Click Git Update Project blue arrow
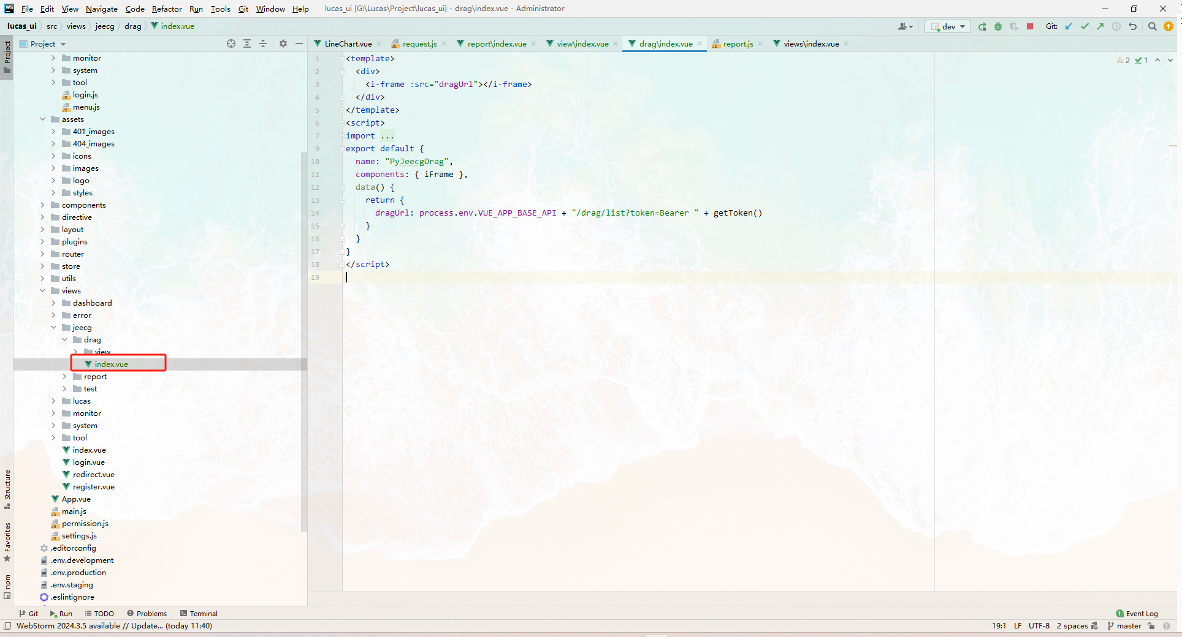Image resolution: width=1182 pixels, height=637 pixels. (1069, 26)
